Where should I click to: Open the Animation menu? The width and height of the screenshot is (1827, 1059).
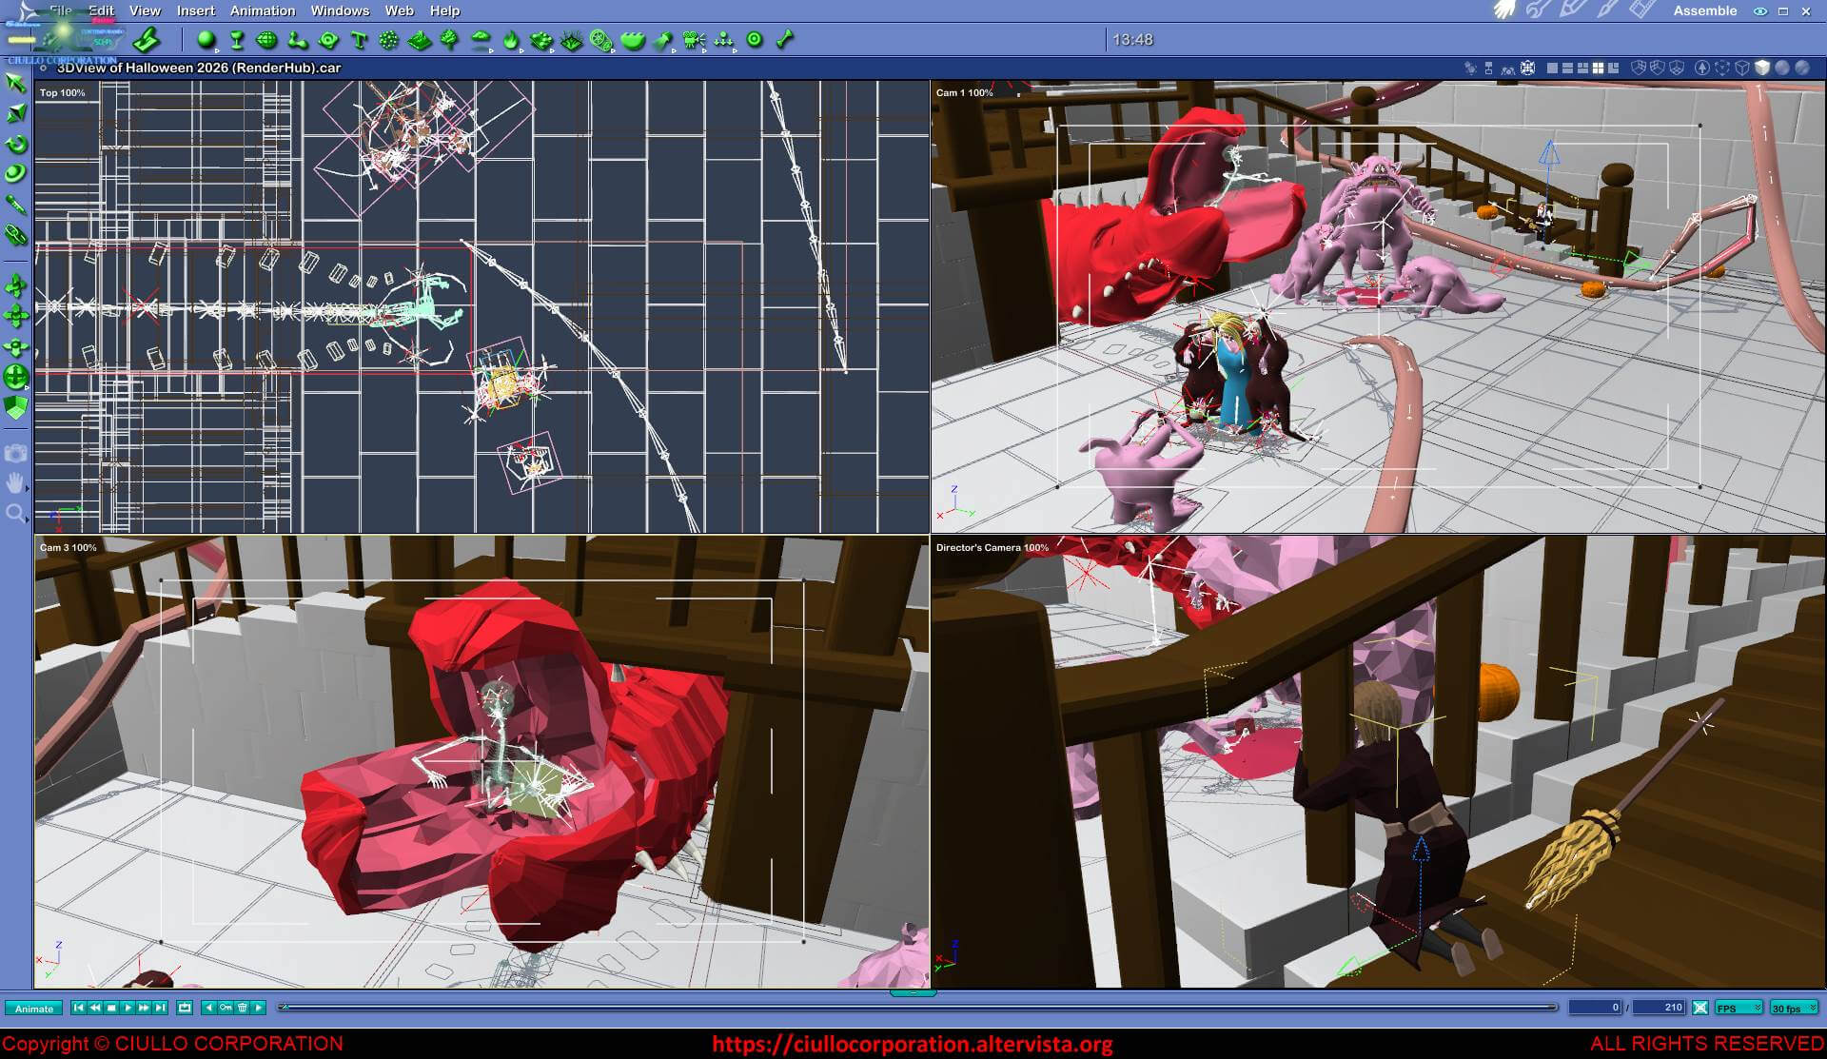(x=263, y=10)
